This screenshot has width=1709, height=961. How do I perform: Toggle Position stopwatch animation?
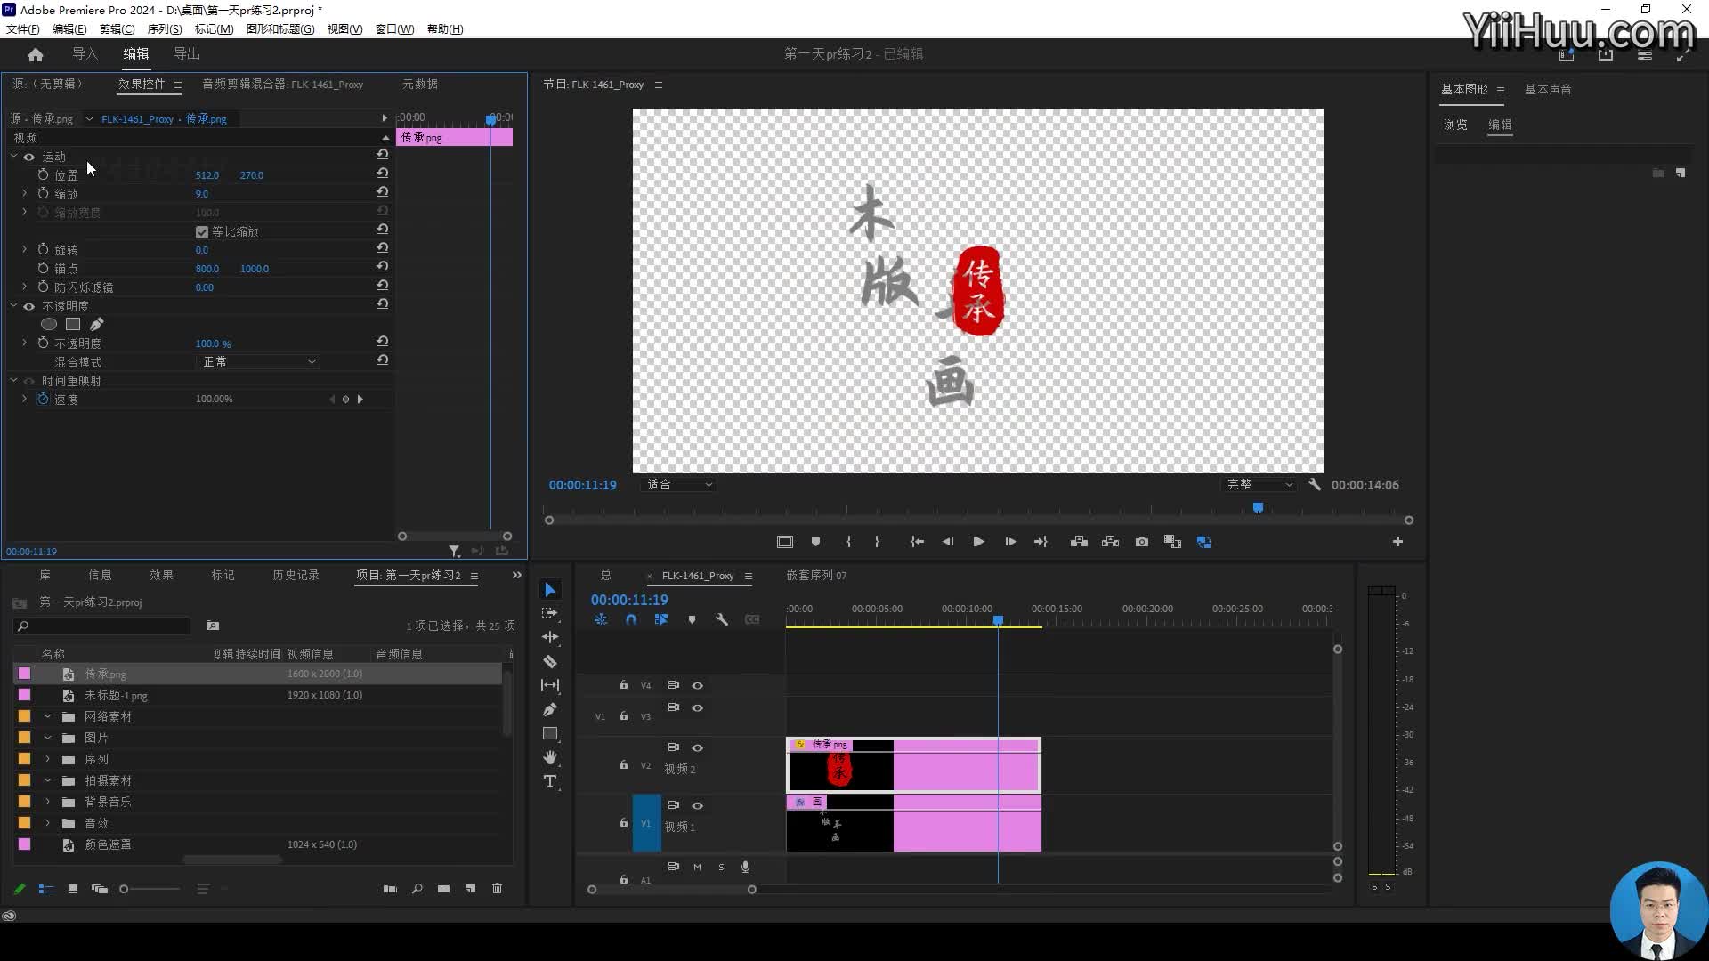click(x=43, y=174)
